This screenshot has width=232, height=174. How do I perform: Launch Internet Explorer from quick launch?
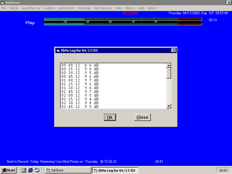[30, 170]
